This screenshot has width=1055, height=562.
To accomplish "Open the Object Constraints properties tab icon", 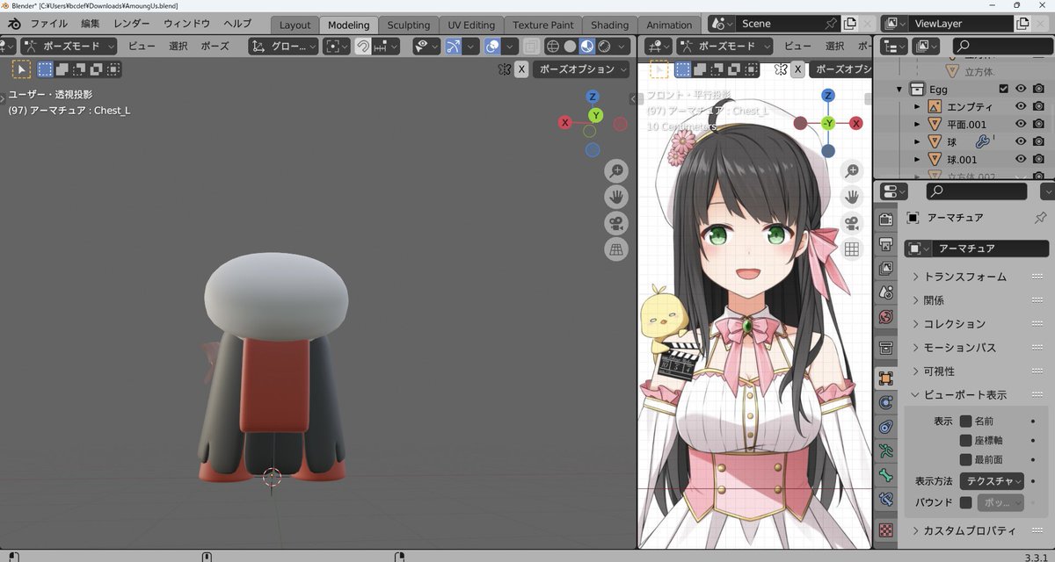I will pyautogui.click(x=886, y=427).
